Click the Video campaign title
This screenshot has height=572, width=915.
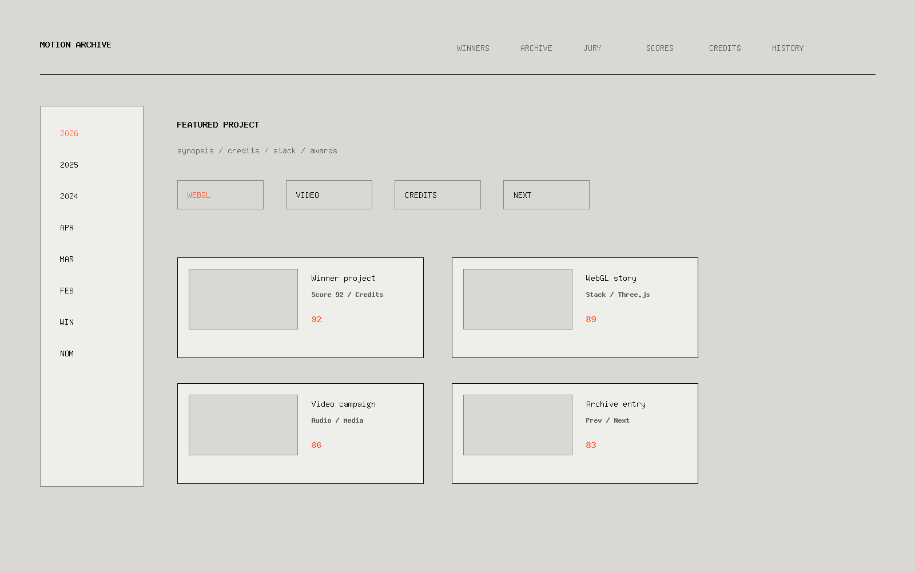(343, 404)
